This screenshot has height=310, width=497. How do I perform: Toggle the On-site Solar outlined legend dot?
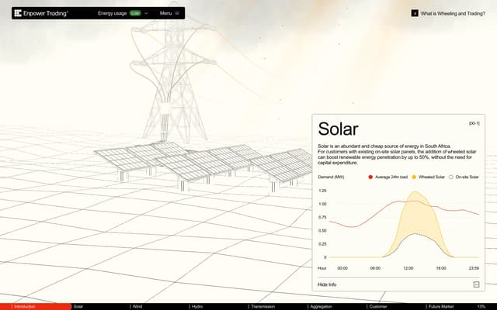[451, 177]
